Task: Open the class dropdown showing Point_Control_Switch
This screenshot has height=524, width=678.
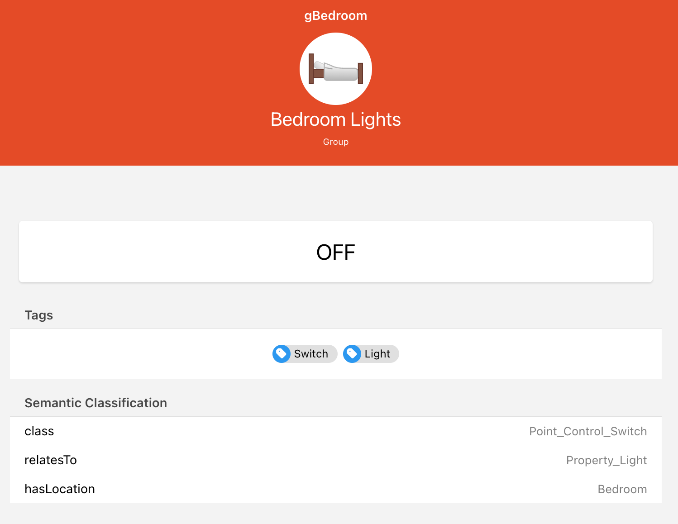Action: point(588,431)
